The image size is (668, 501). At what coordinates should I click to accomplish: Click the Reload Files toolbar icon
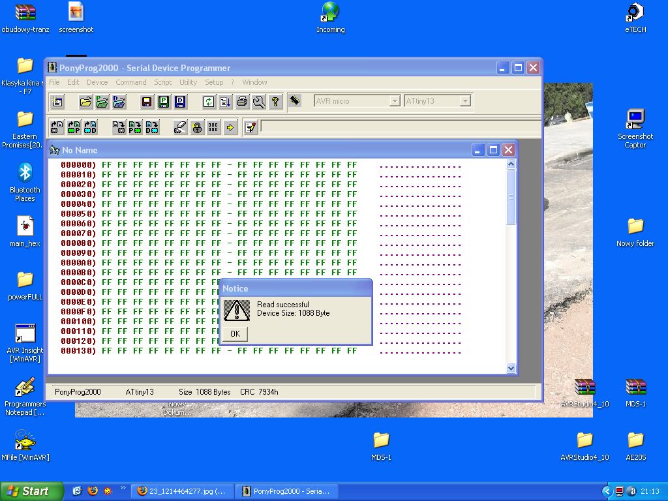(209, 101)
